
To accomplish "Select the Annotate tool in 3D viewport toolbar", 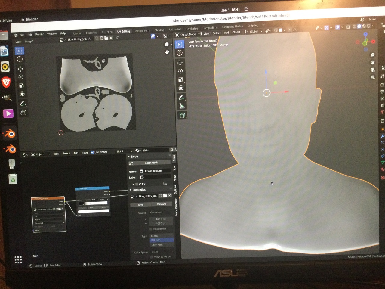I will click(x=181, y=98).
